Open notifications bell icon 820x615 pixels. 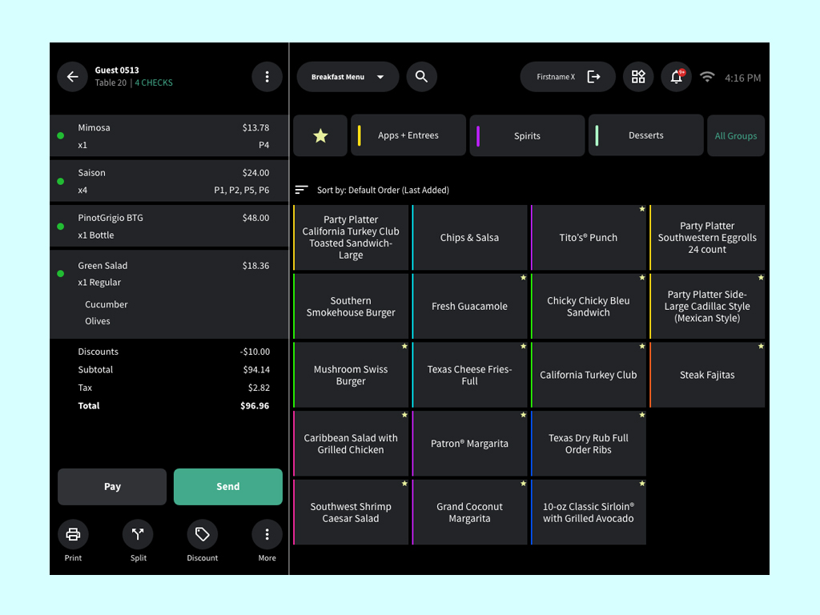pos(676,77)
